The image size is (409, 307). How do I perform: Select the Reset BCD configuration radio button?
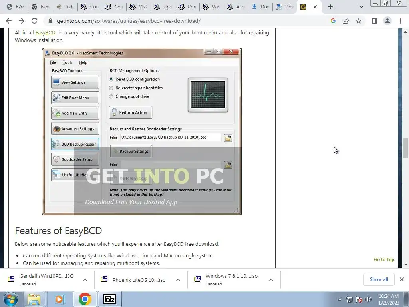tap(111, 79)
